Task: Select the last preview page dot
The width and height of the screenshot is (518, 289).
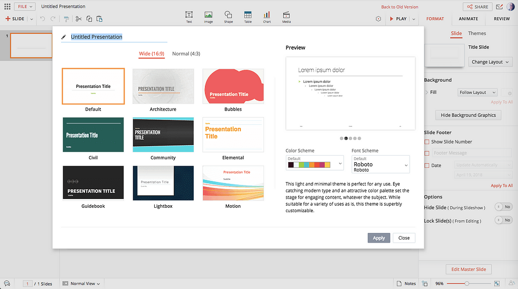Action: click(360, 138)
